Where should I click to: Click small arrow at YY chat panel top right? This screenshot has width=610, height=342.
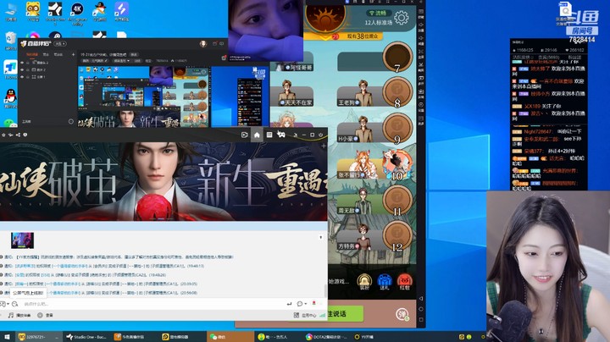tap(320, 237)
